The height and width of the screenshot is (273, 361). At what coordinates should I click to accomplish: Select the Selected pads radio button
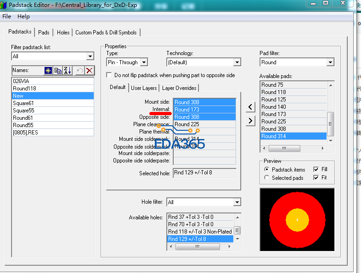coord(267,178)
